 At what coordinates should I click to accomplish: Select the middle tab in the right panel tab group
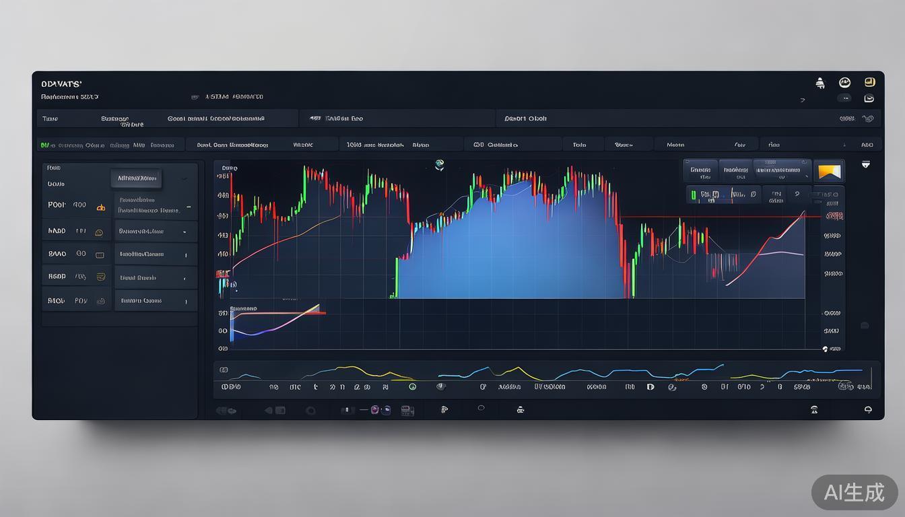coord(735,170)
